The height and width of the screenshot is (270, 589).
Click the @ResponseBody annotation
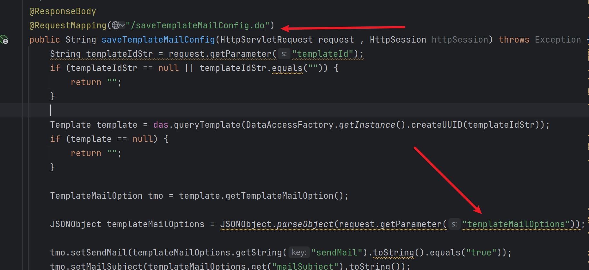pos(63,11)
